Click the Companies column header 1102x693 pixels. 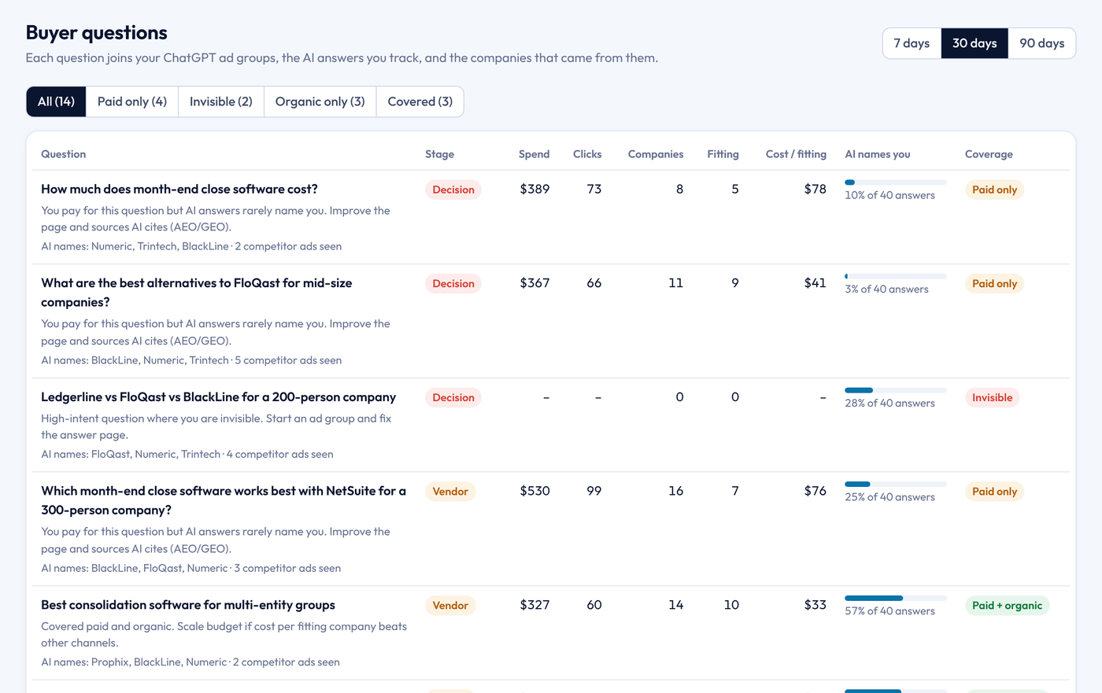(x=656, y=154)
